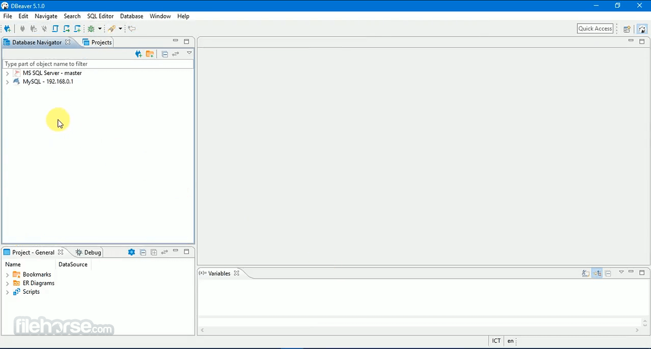This screenshot has width=651, height=349.
Task: Open the Window menu
Action: coord(160,16)
